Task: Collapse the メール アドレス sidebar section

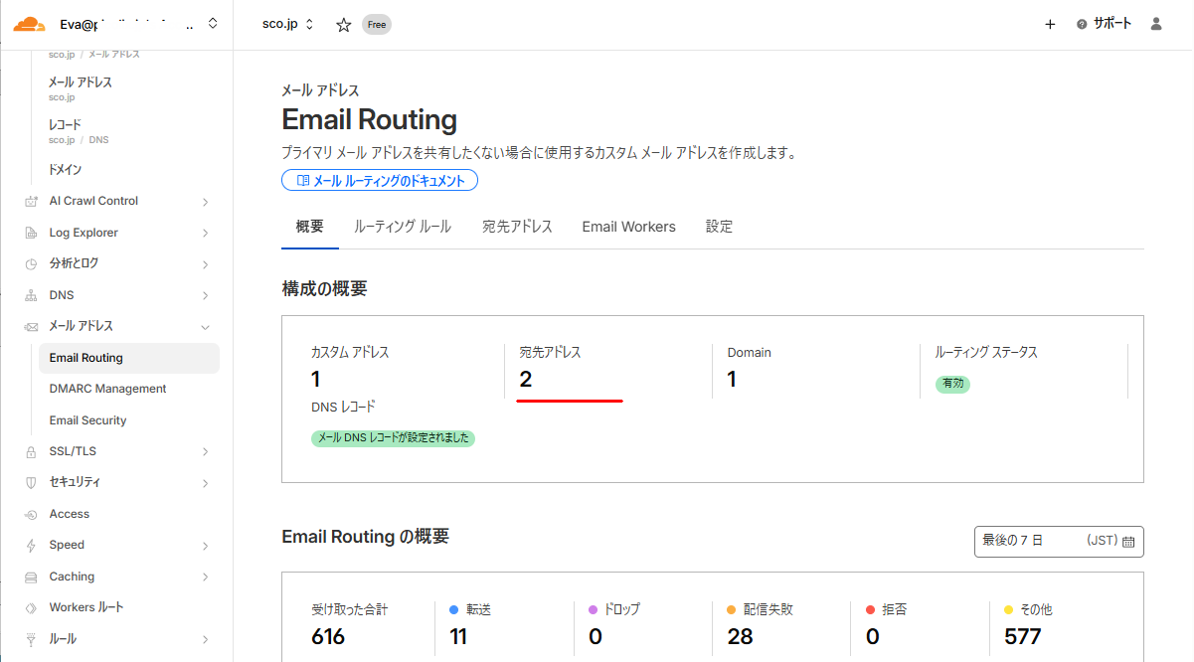Action: pos(206,326)
